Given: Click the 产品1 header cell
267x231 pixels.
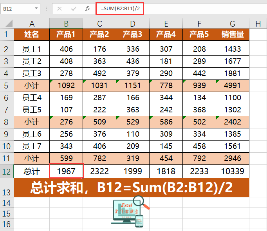Looking at the screenshot, I should click(x=66, y=34).
